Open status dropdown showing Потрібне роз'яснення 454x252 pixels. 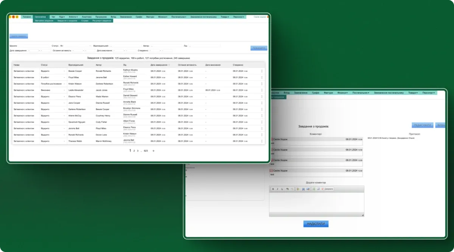pyautogui.click(x=53, y=84)
